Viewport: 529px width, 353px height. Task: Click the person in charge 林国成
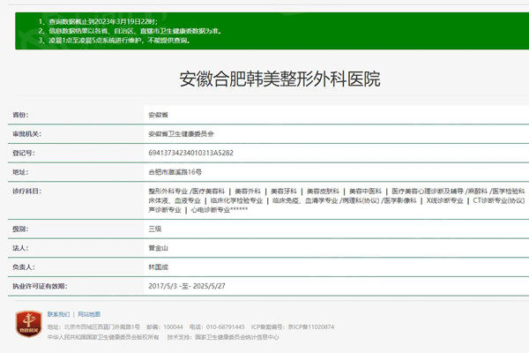coord(158,267)
